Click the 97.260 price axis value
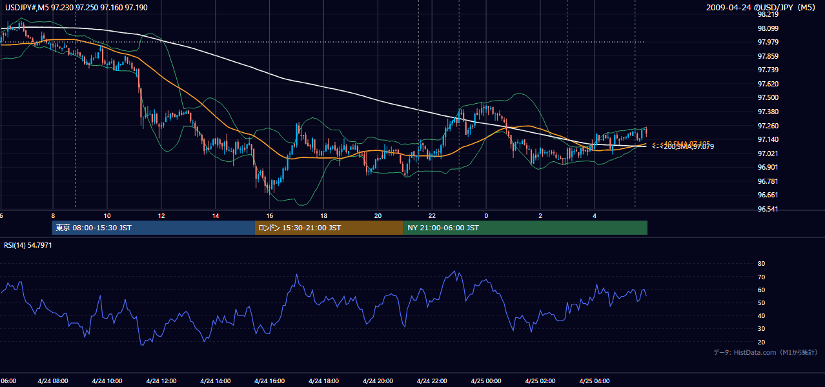Screen dimensions: 825x387 [x=768, y=126]
